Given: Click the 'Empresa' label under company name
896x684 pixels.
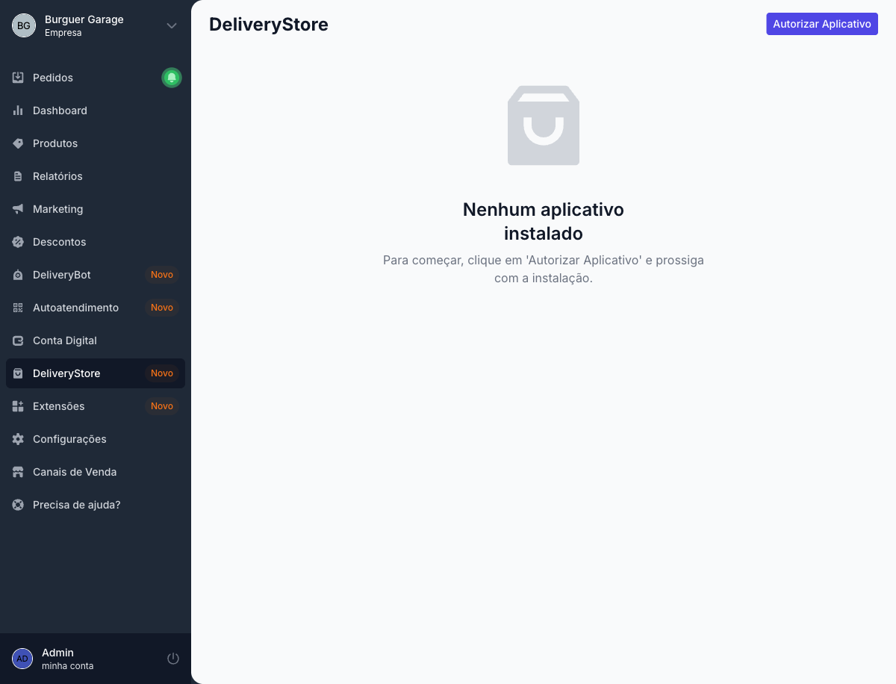Looking at the screenshot, I should 63,33.
